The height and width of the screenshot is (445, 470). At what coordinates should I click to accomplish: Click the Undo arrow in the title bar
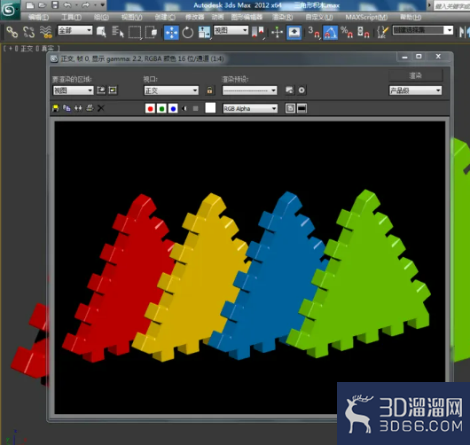(x=67, y=5)
